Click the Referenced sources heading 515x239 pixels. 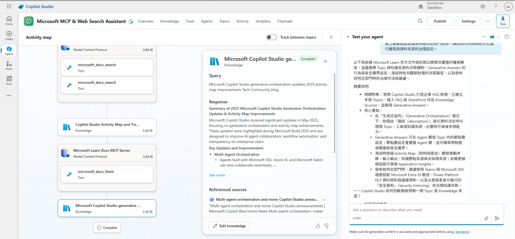(x=228, y=189)
